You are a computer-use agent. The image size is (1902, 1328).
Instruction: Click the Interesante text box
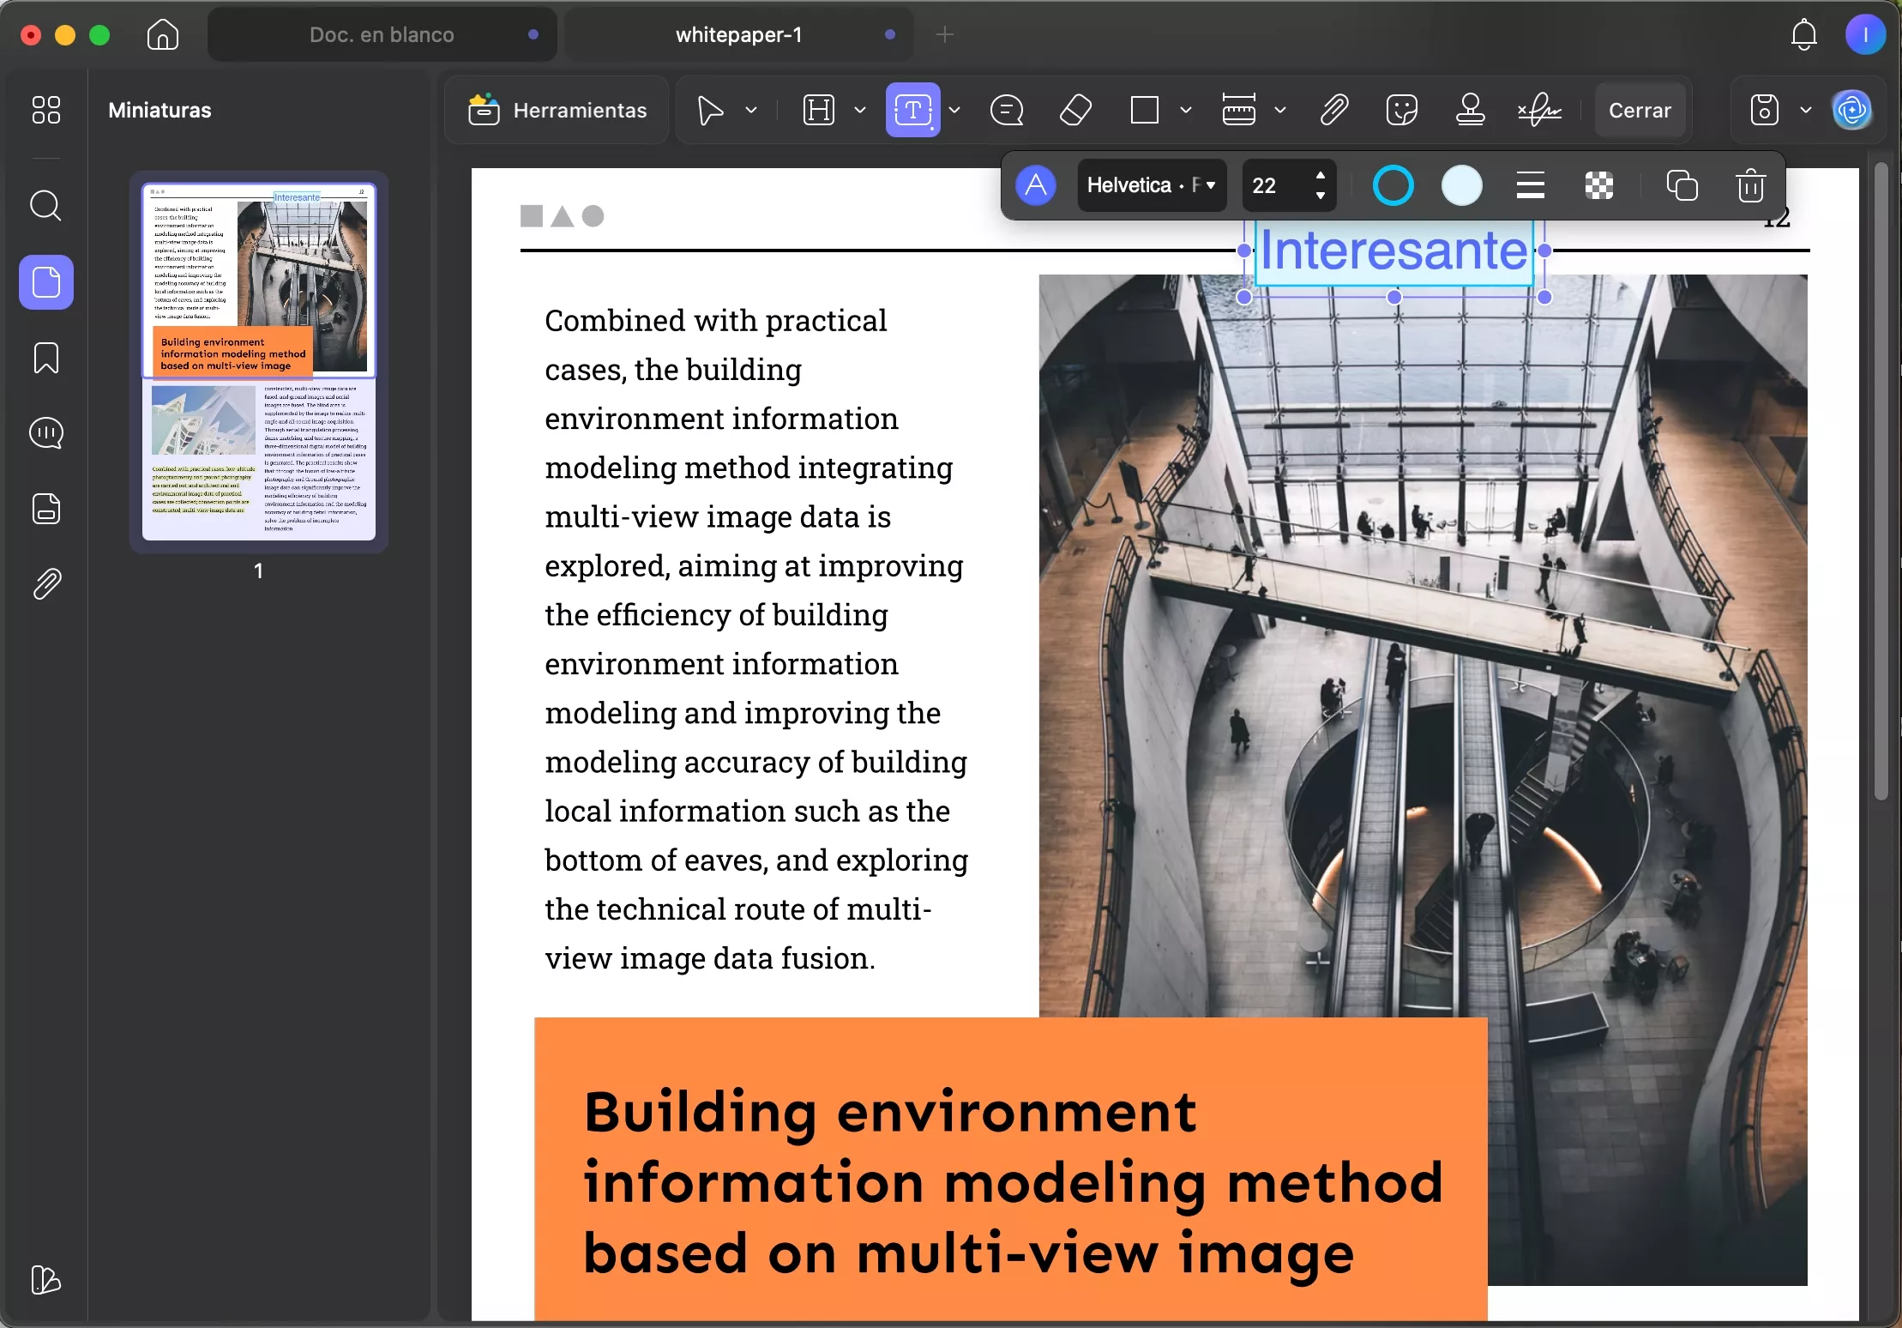pyautogui.click(x=1394, y=251)
